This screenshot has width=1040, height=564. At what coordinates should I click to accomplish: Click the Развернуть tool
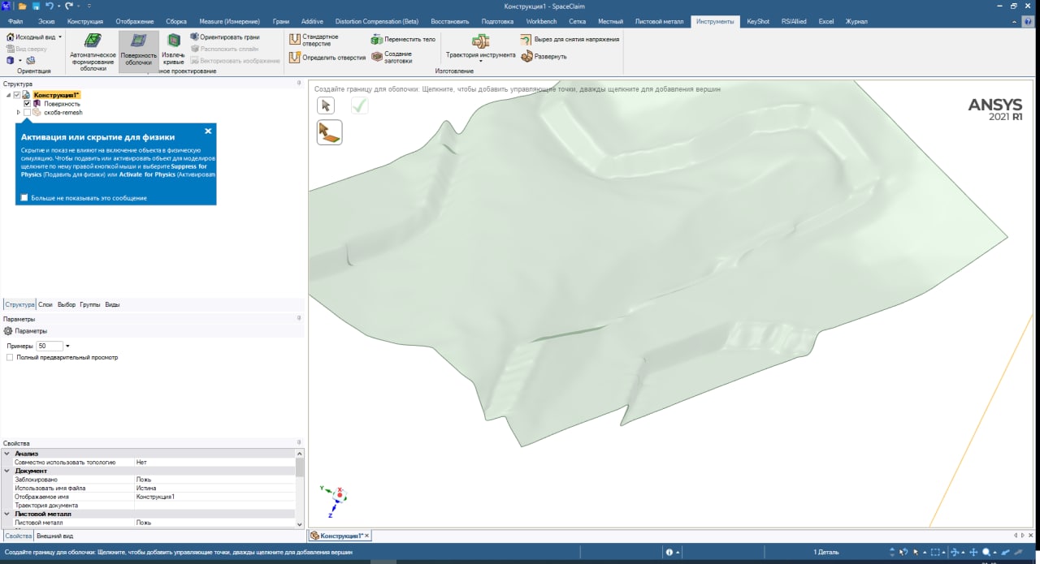tap(544, 56)
